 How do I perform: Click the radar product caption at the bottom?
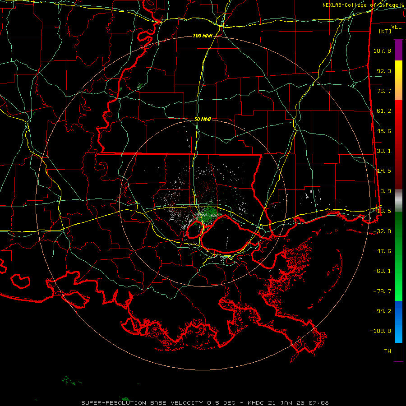tap(205, 403)
